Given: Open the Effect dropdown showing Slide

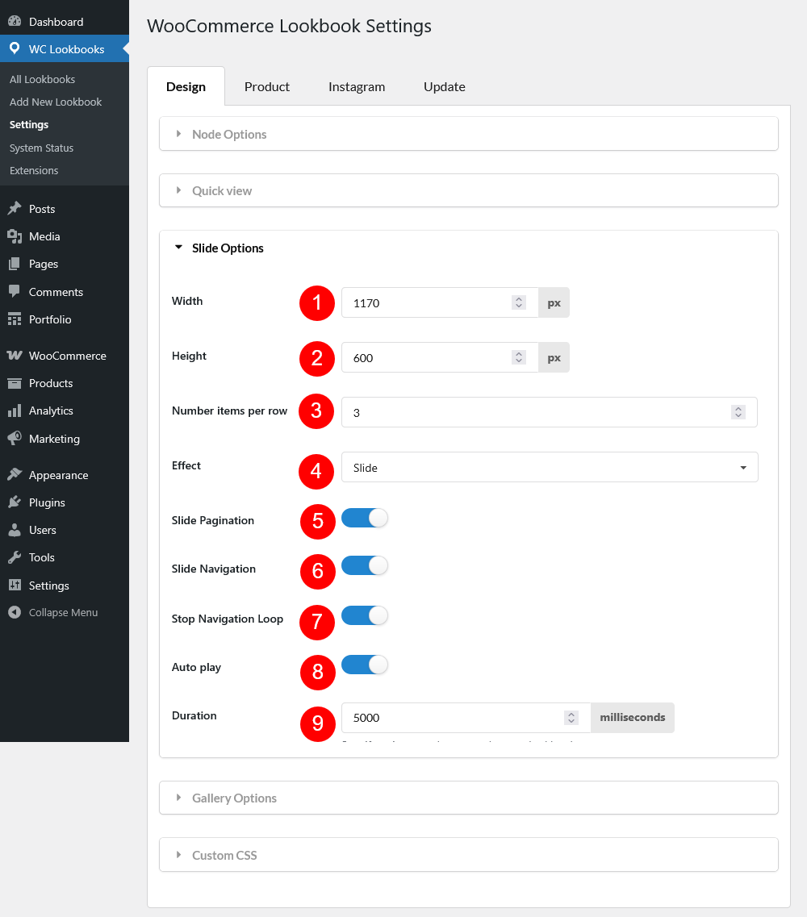Looking at the screenshot, I should click(550, 467).
